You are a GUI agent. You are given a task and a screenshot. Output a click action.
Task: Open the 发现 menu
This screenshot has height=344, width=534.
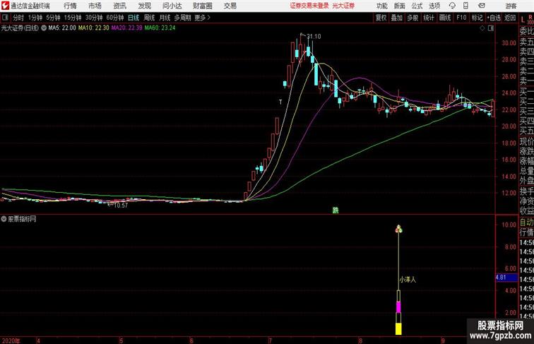click(144, 6)
